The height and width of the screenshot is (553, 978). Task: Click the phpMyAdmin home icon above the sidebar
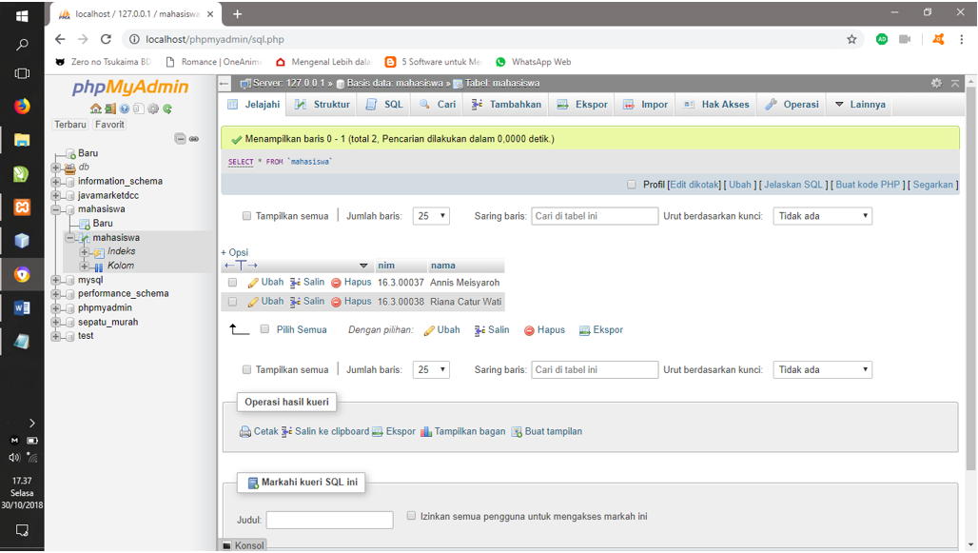pos(95,109)
